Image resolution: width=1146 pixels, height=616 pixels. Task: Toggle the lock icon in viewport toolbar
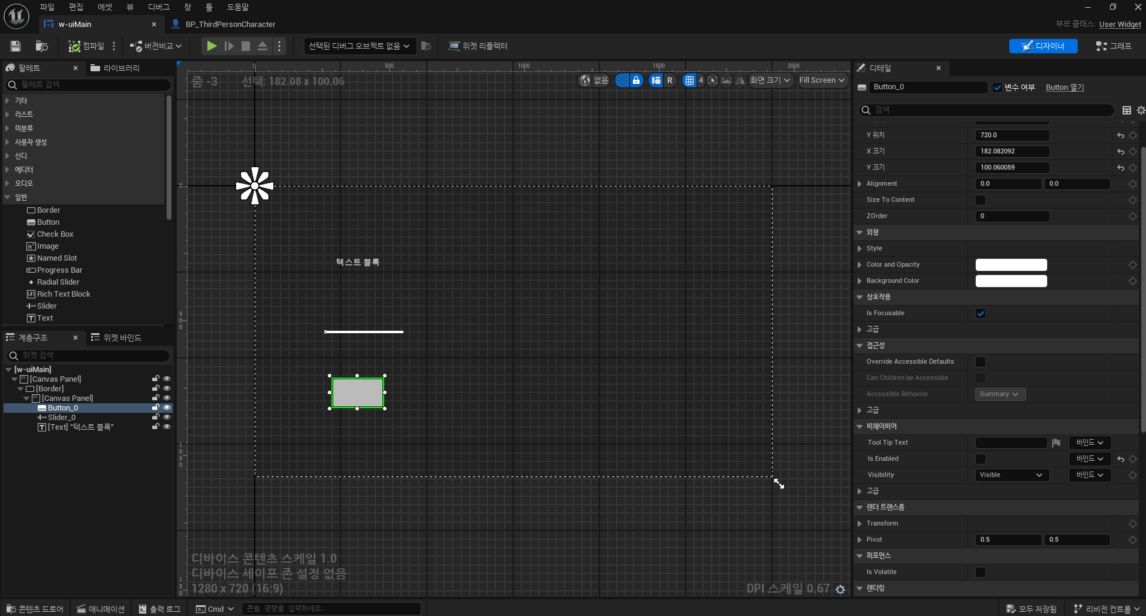(637, 80)
